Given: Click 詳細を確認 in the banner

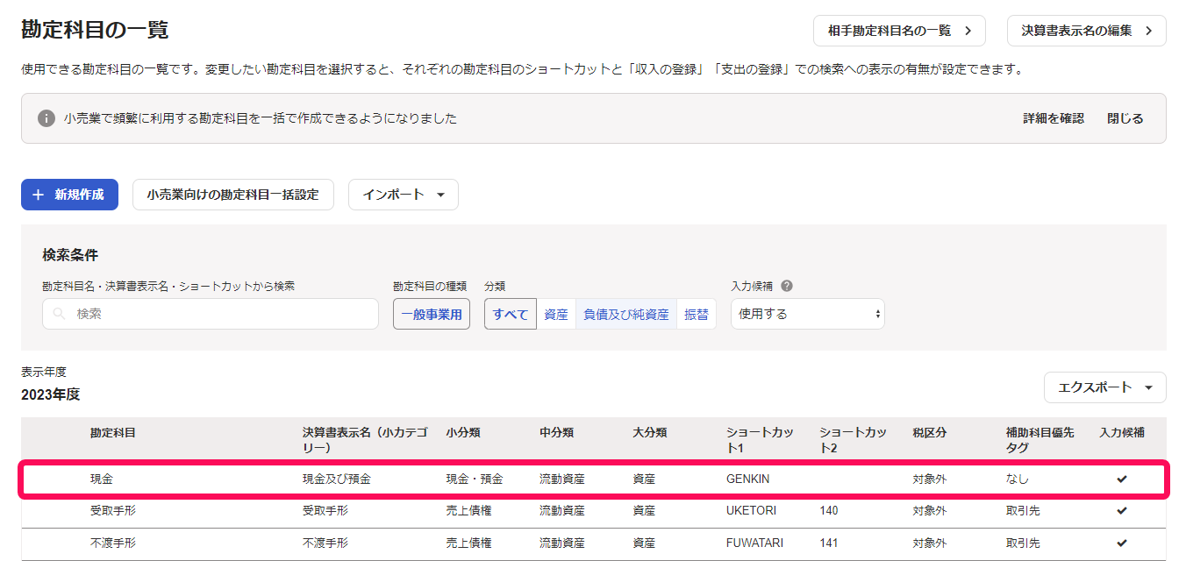Looking at the screenshot, I should (x=1053, y=118).
